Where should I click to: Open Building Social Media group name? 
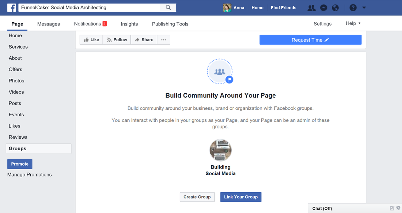click(x=220, y=170)
